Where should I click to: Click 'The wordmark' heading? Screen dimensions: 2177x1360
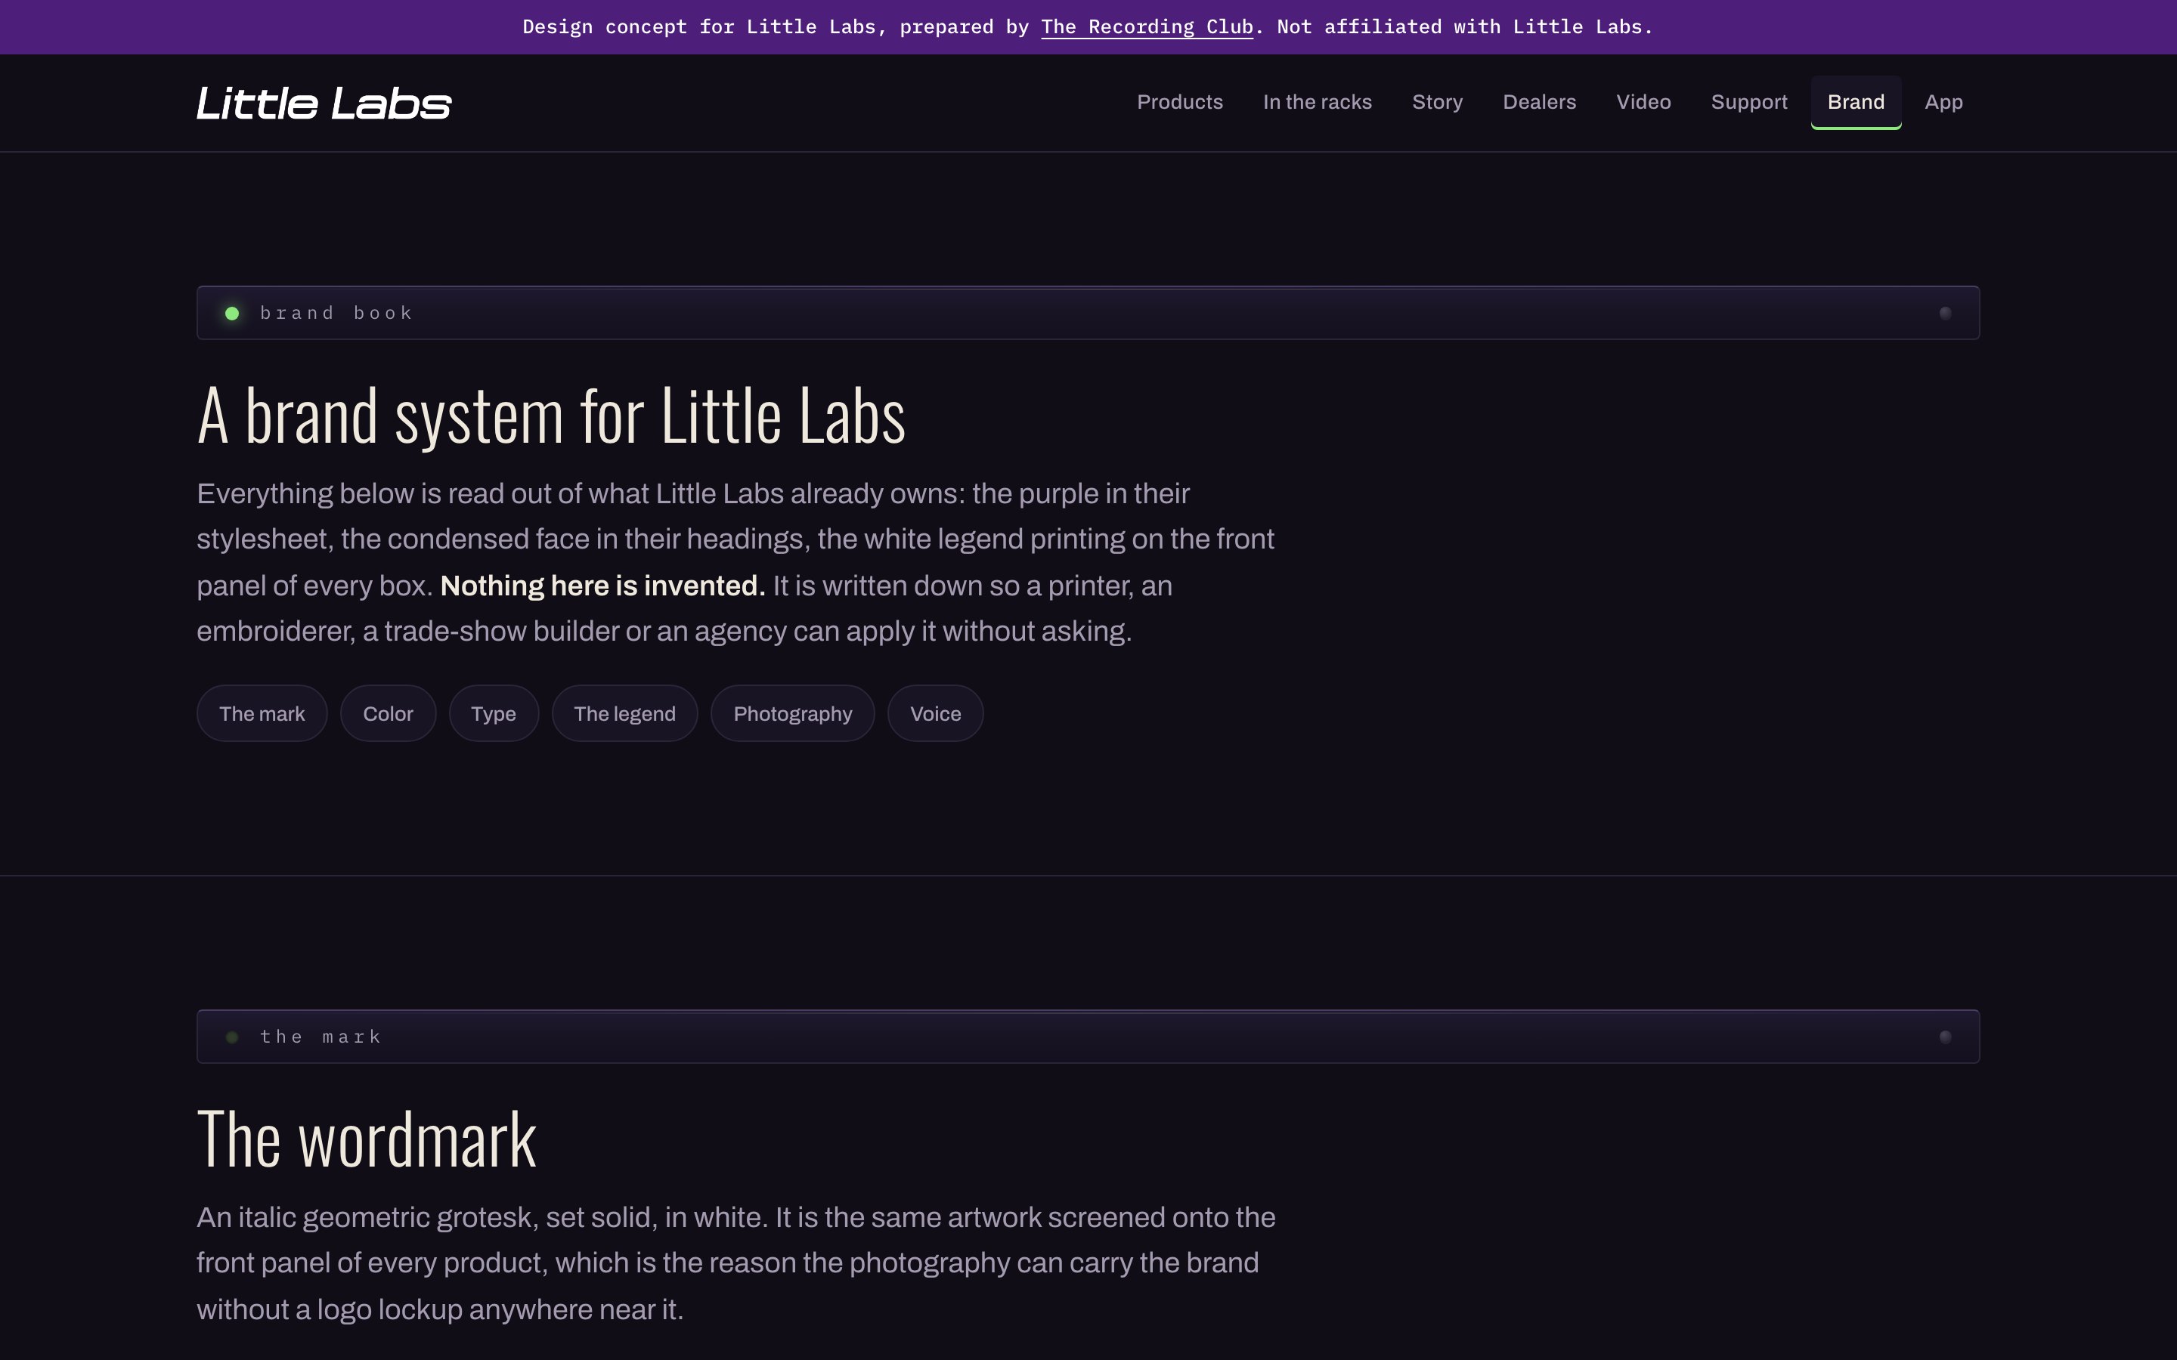(x=367, y=1139)
